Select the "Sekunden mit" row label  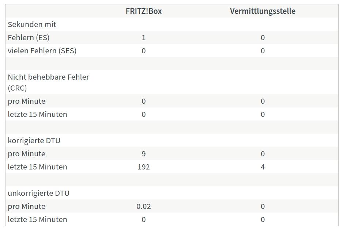pyautogui.click(x=32, y=24)
